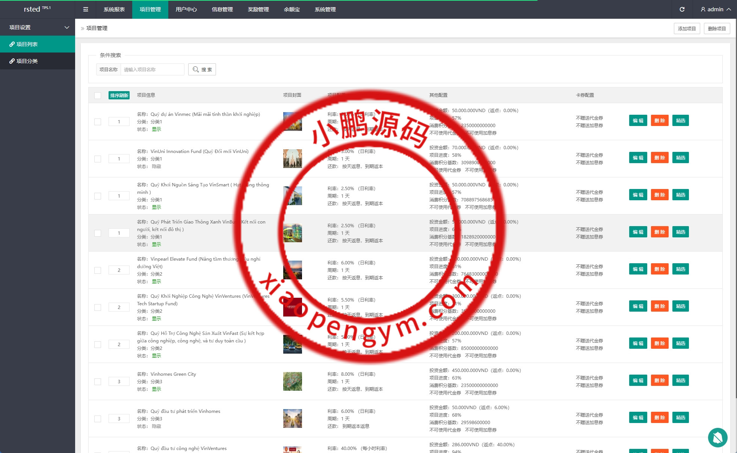This screenshot has width=737, height=453.
Task: Click 精选 for Vinhomes Green City
Action: pos(681,380)
